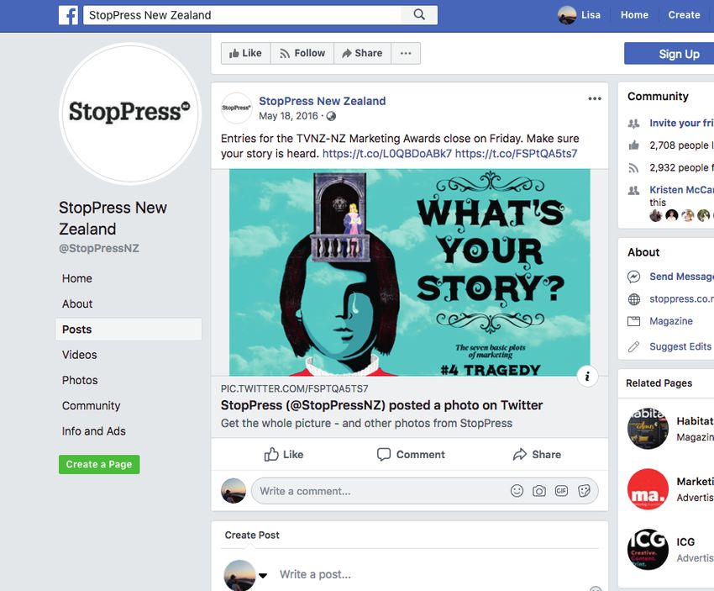Open the post options ellipsis menu

coord(595,98)
